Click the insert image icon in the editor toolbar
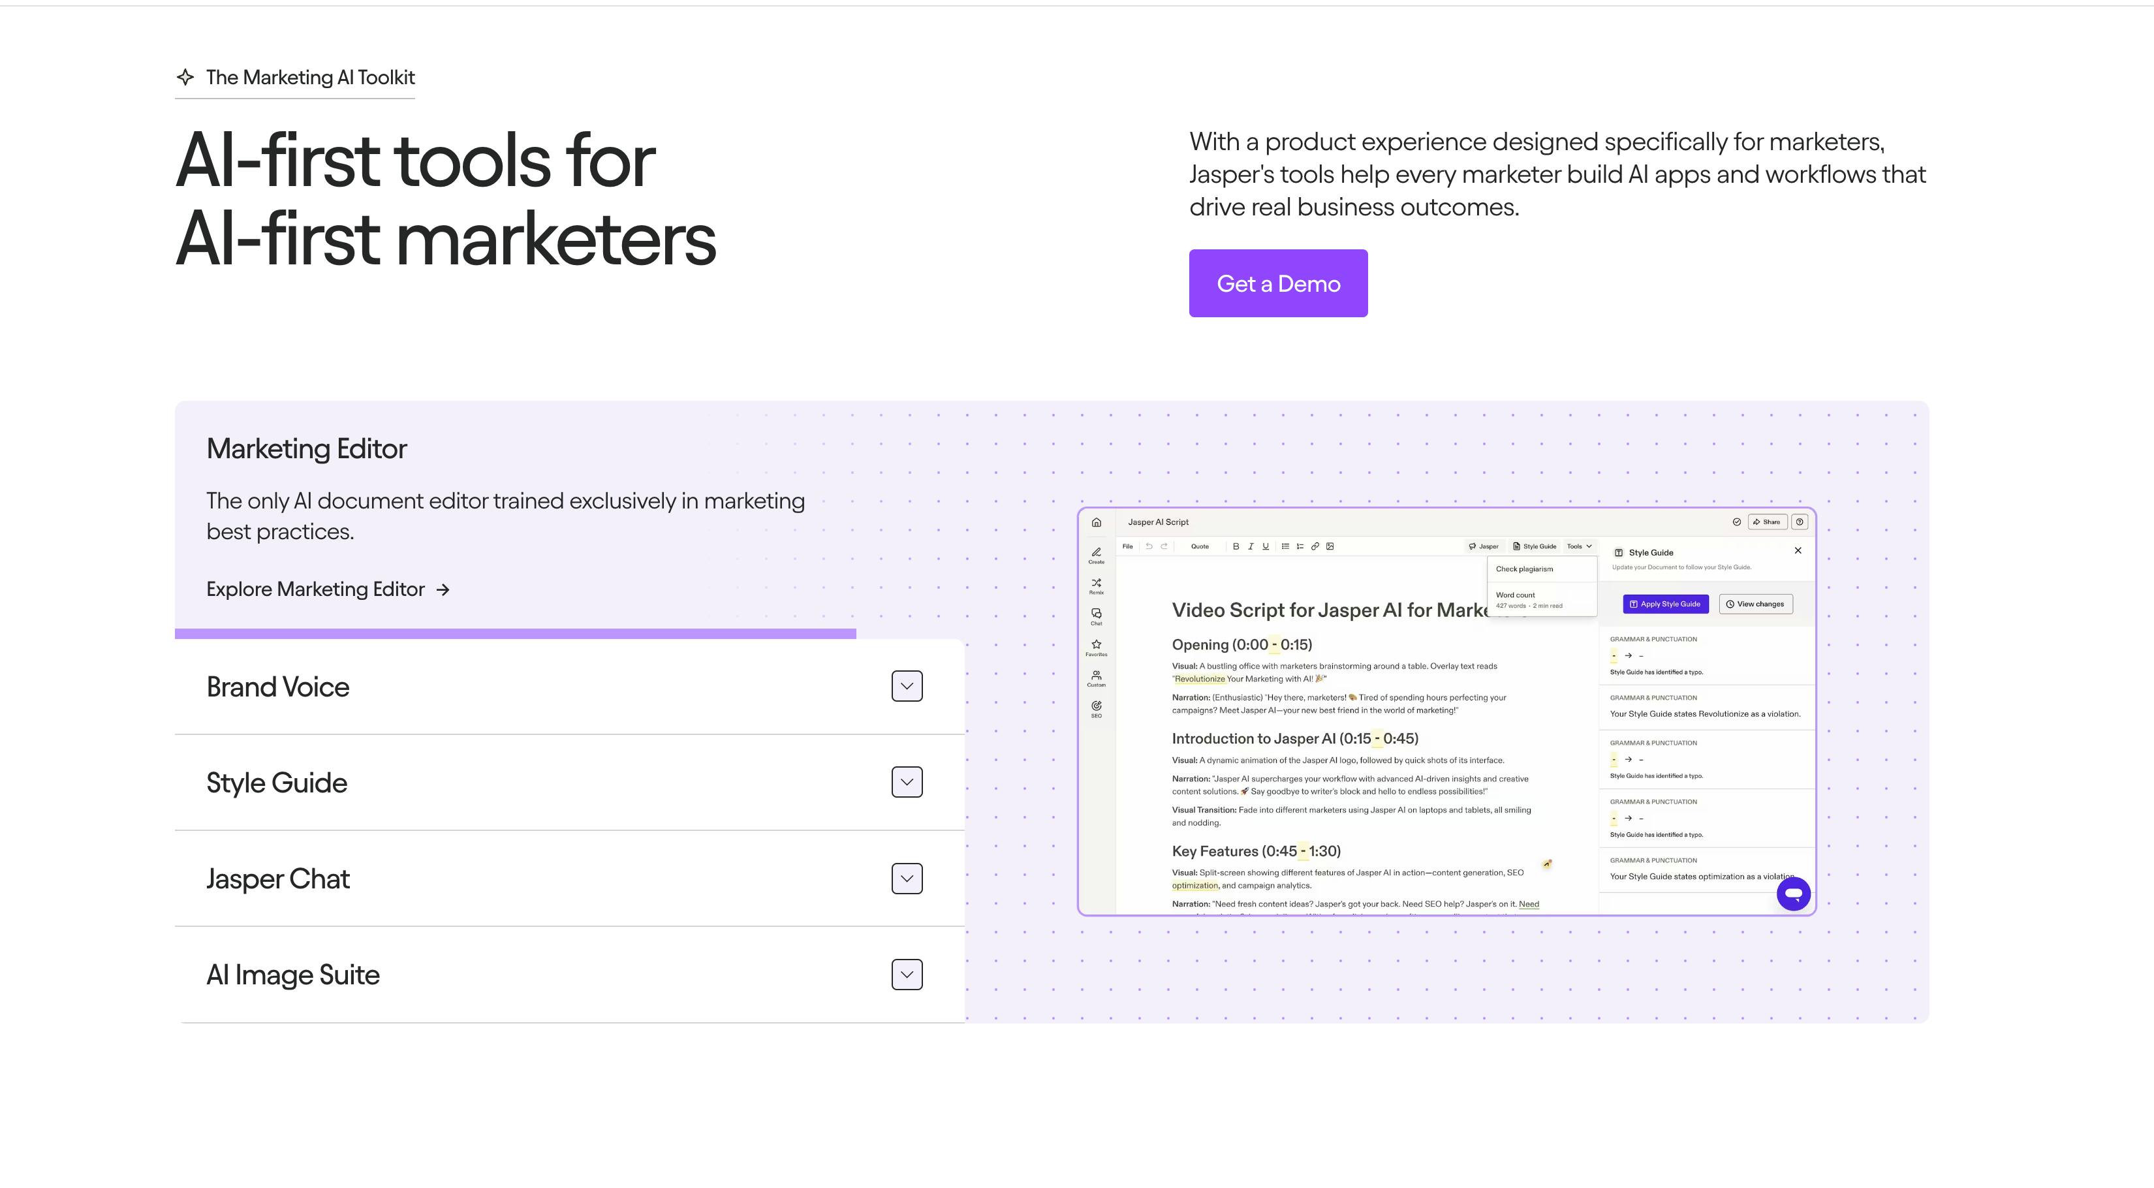This screenshot has height=1188, width=2154. (1330, 547)
